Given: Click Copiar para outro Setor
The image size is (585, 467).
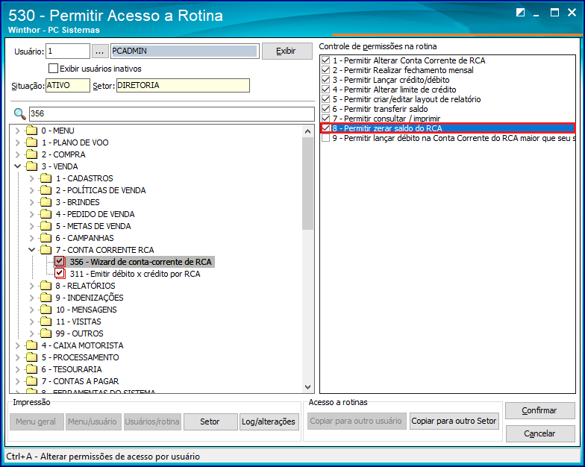Looking at the screenshot, I should click(454, 421).
